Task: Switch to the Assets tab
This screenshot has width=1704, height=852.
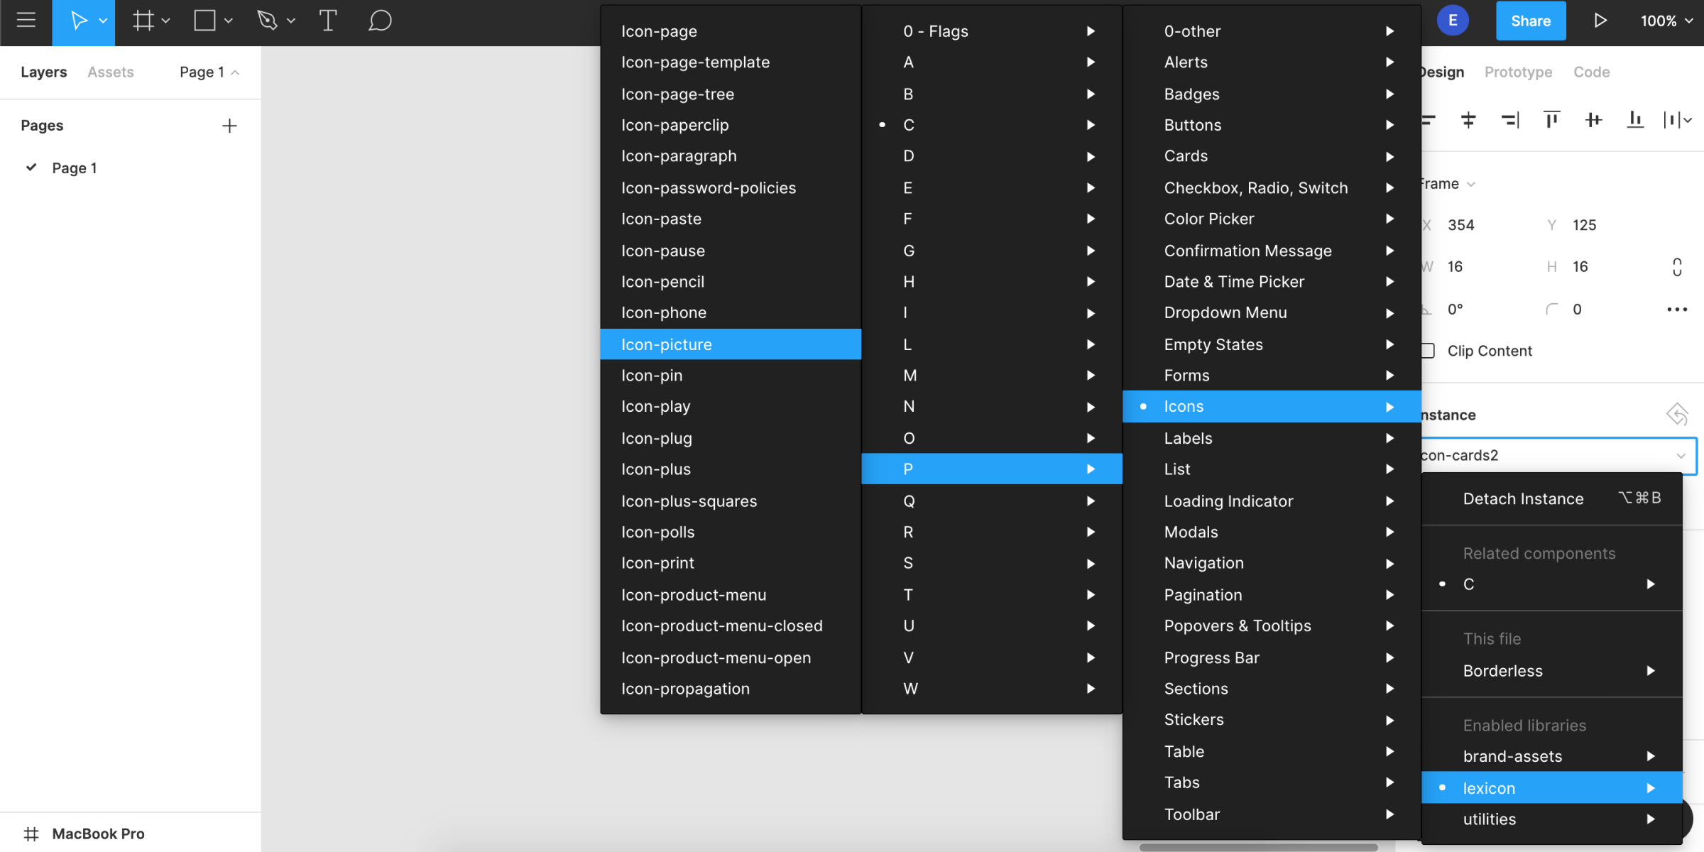Action: pos(111,71)
